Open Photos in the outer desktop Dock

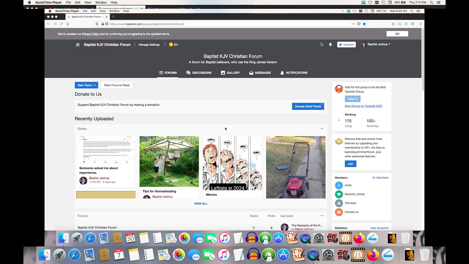point(178,254)
